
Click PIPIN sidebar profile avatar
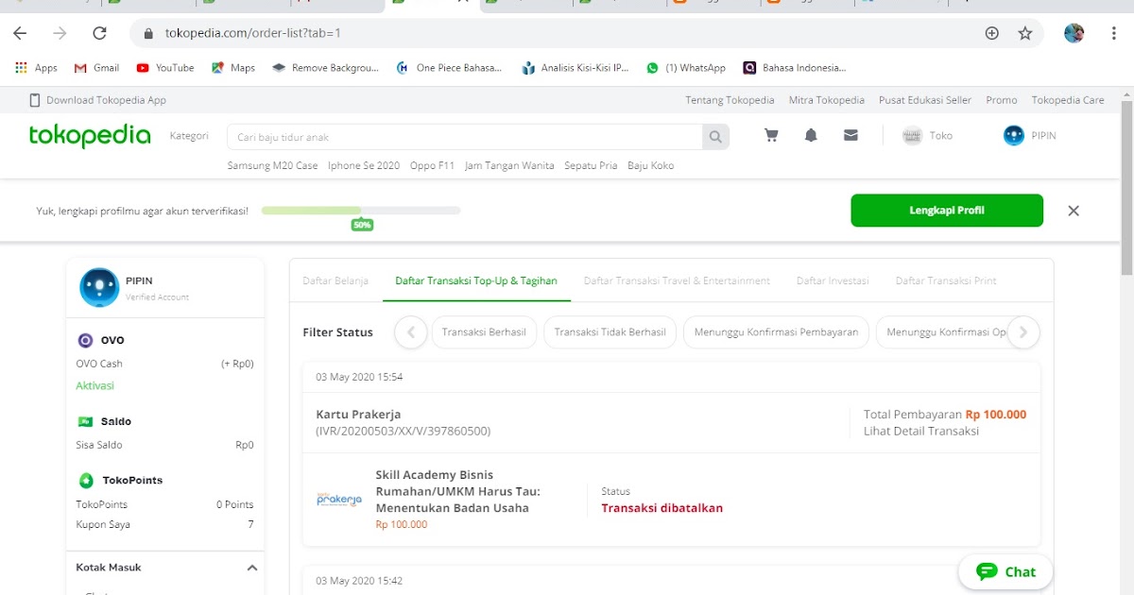coord(98,288)
